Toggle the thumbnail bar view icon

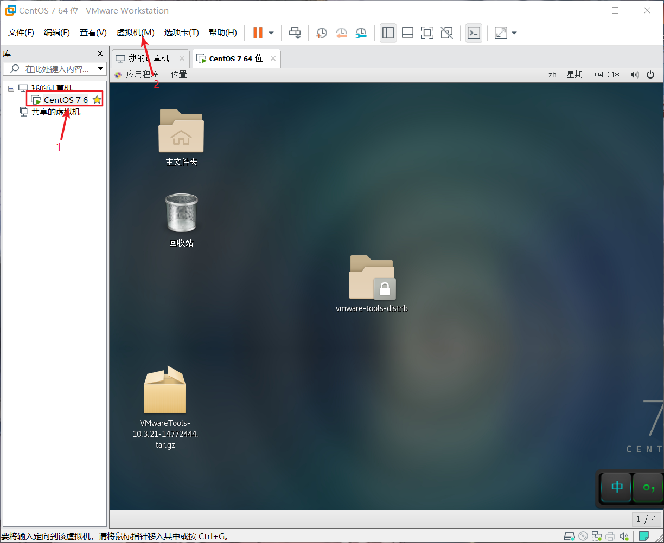click(x=407, y=33)
